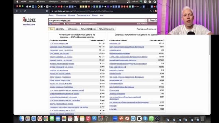Screen dimensions: 219x123
Task: Click the browser address bar URL
Action: coord(83,11)
